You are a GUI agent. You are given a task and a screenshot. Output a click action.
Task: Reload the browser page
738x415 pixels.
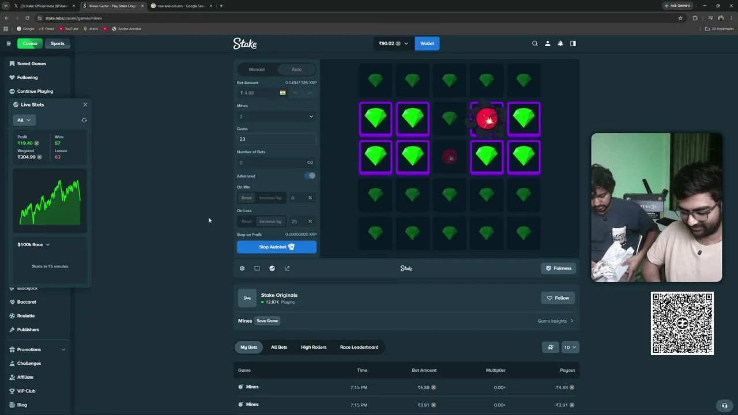tap(27, 18)
